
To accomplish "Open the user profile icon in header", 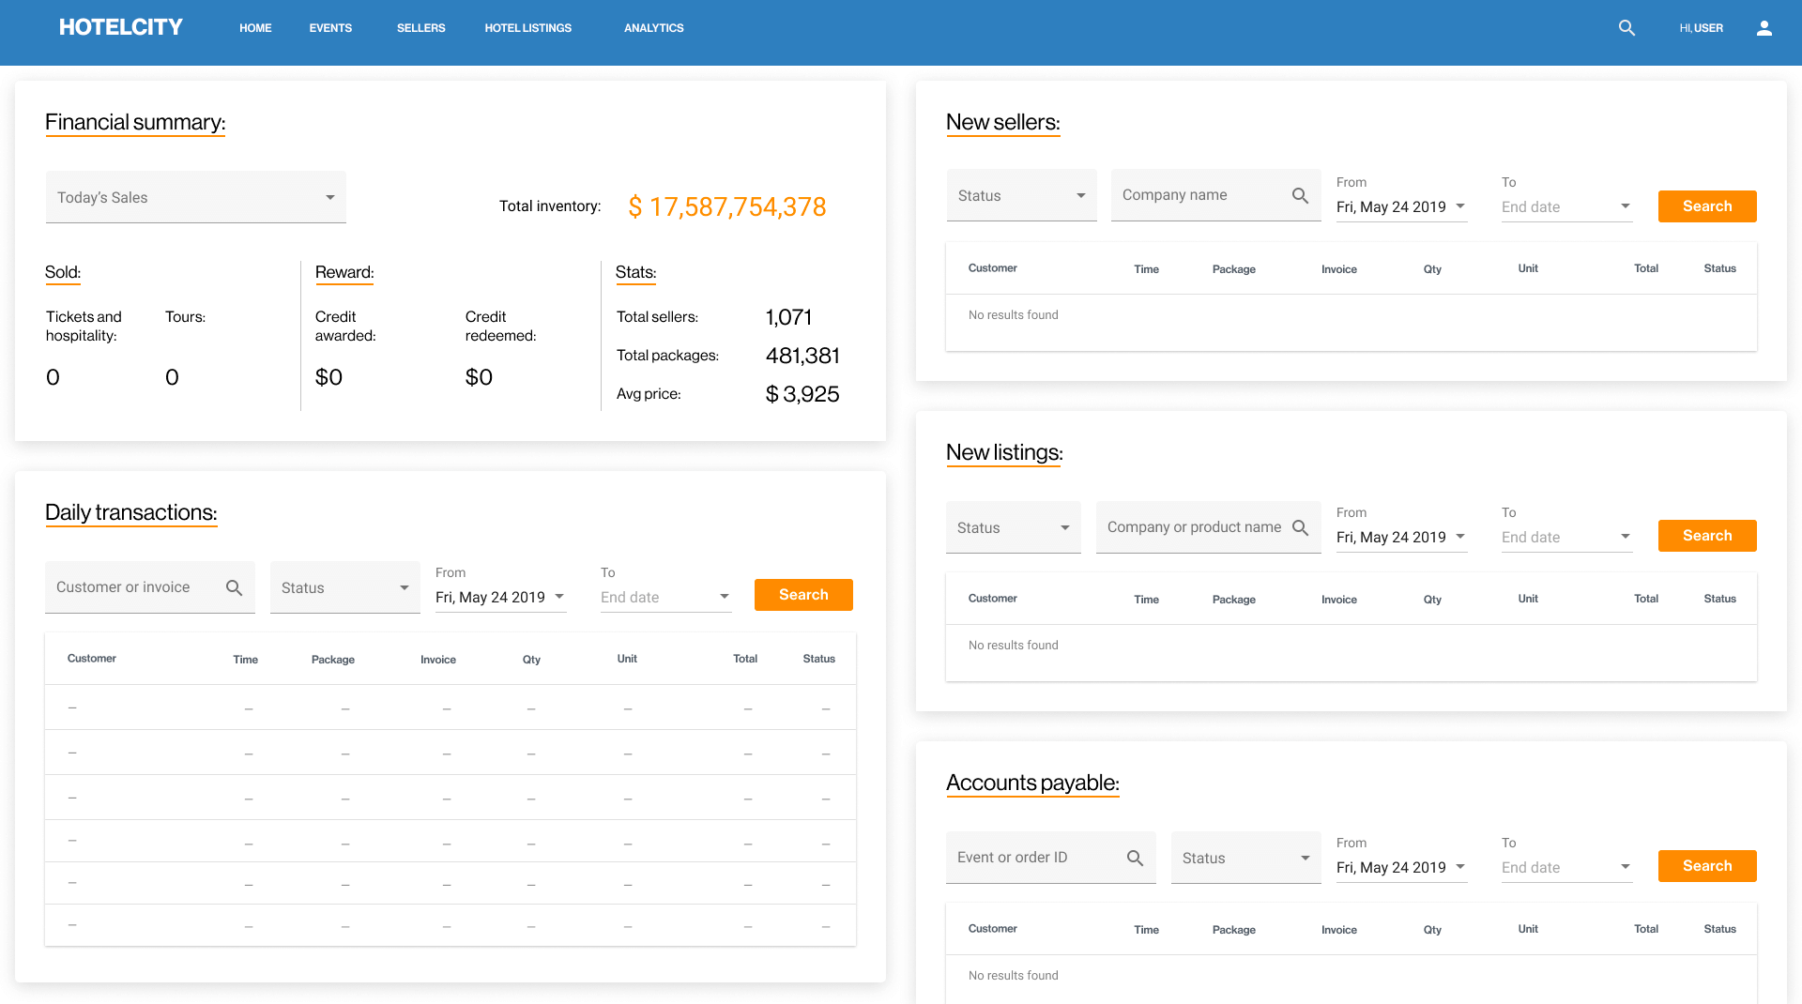I will 1764,28.
